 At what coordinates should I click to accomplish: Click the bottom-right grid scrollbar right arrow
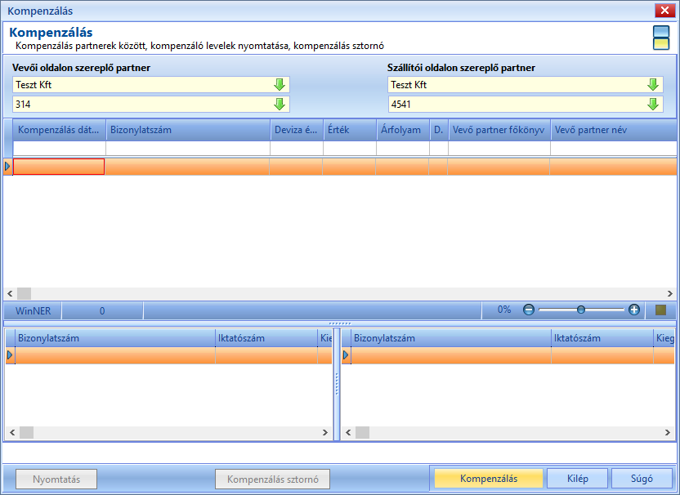point(668,432)
